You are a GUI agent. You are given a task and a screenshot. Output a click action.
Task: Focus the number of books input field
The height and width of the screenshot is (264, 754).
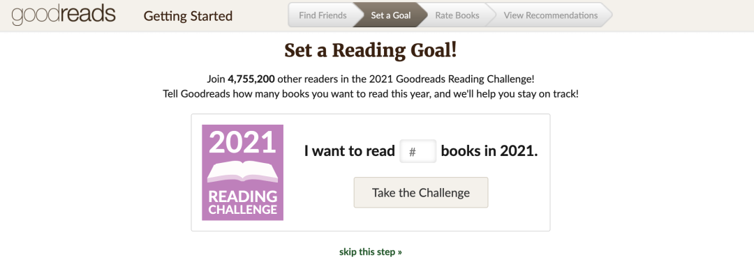[x=418, y=151]
